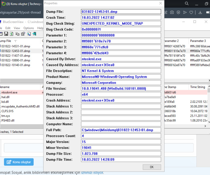
Task: Click the empty Stack Address 1 field
Action: point(121,106)
